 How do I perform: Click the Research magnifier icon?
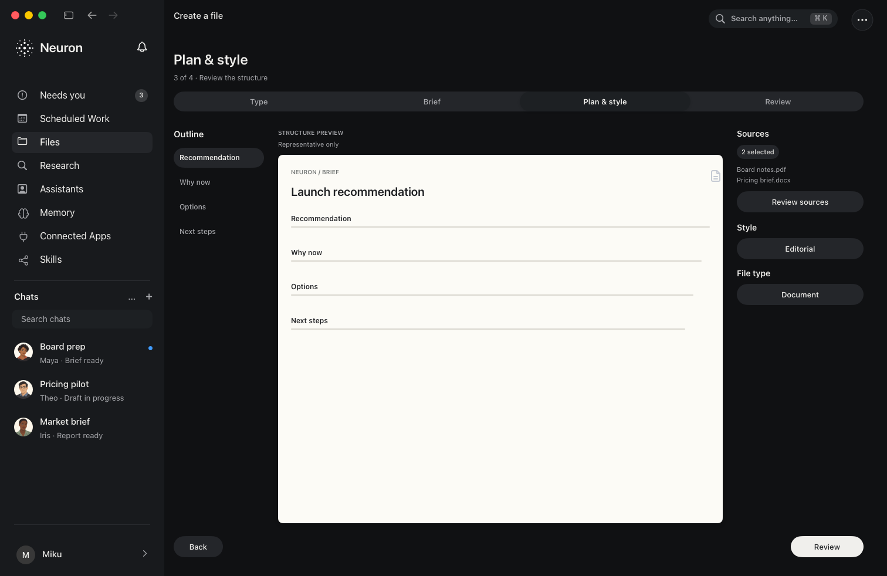click(22, 165)
